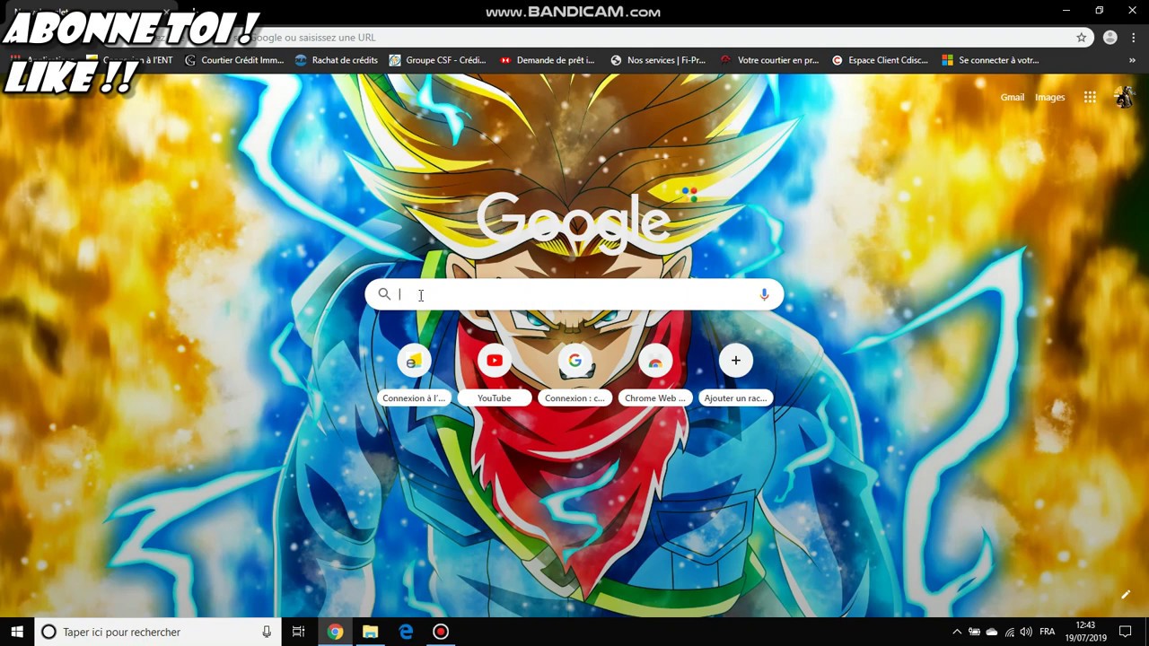Viewport: 1149px width, 646px height.
Task: Go to Google Images link
Action: point(1050,97)
